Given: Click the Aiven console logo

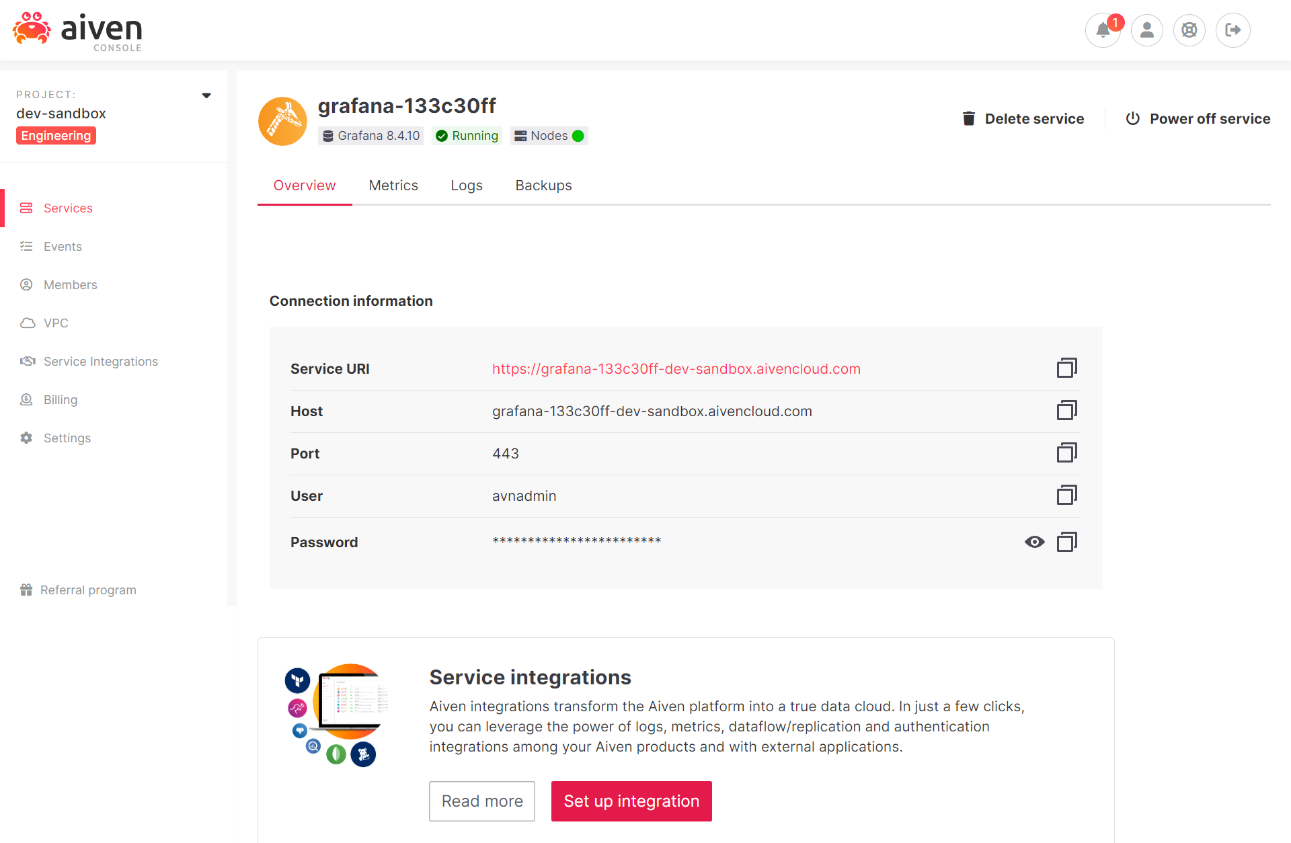Looking at the screenshot, I should [78, 31].
